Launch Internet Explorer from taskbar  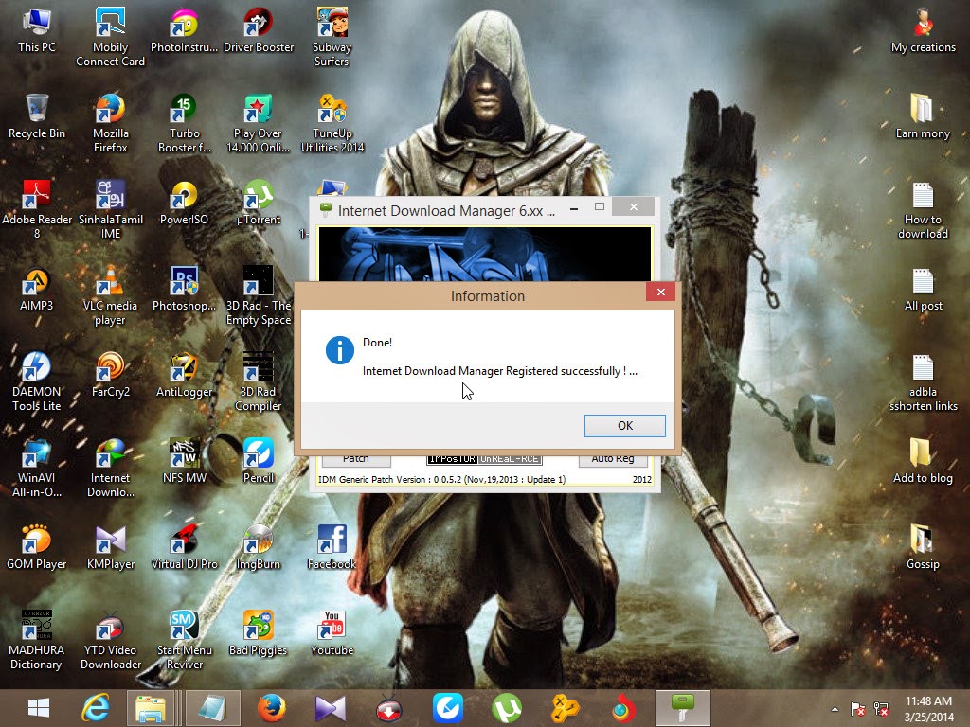click(96, 708)
